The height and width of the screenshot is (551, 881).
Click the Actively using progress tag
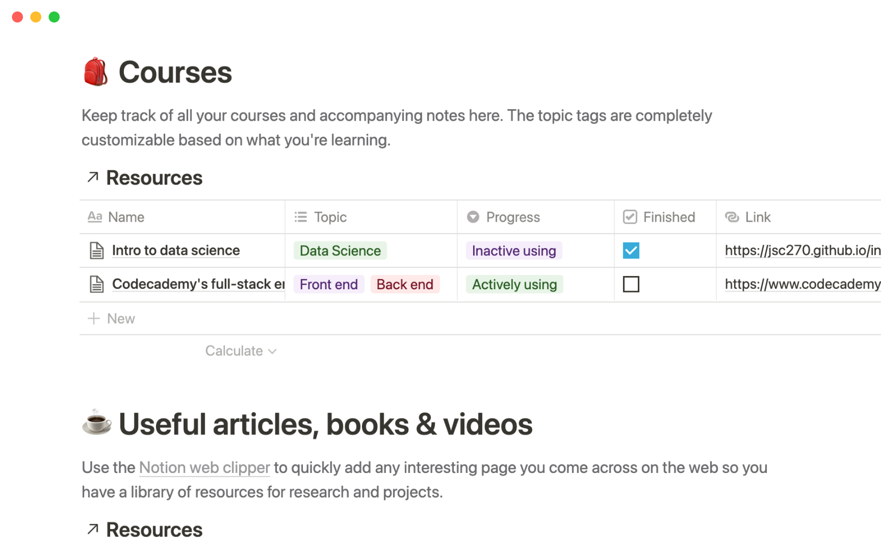coord(514,284)
